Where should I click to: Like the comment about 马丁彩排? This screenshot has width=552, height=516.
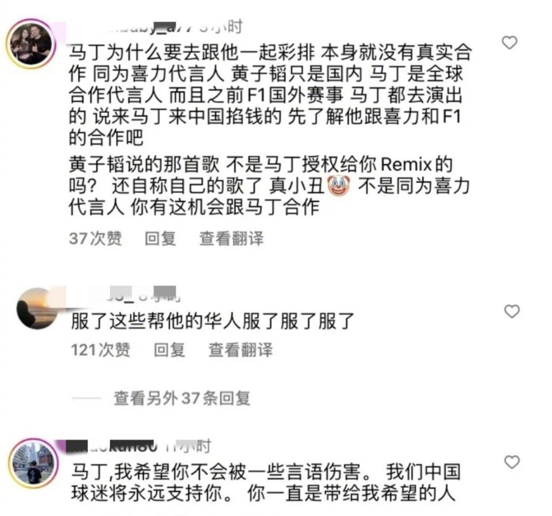509,43
